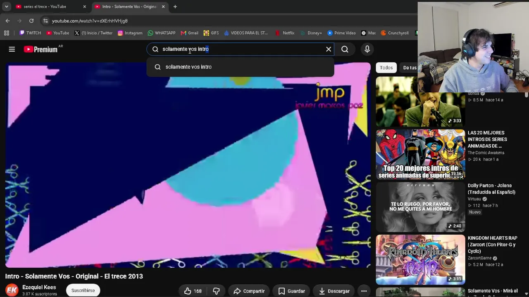Screen dimensions: 529x297
Task: Open the YouTube guide hamburger menu
Action: coord(12,49)
